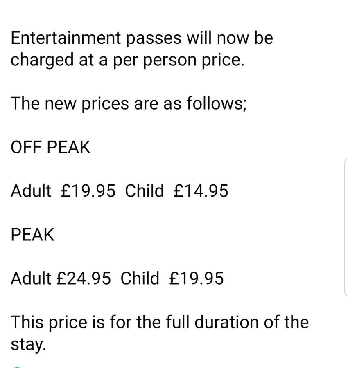Click 'This price is for the full duration' line

pos(160,322)
